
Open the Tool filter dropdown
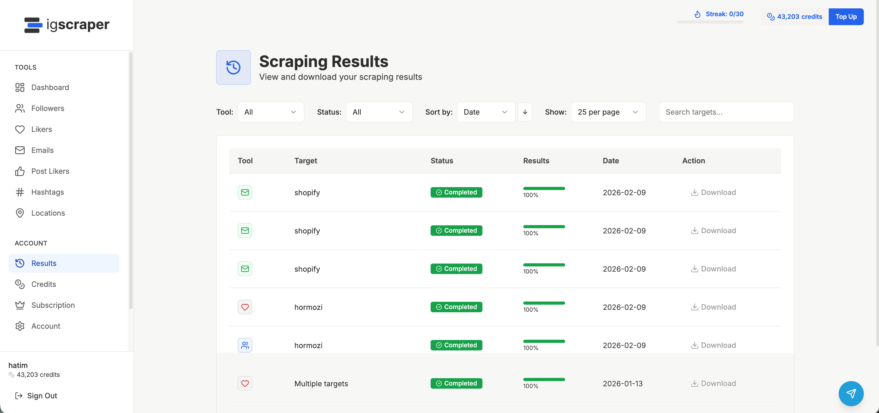[x=271, y=112]
